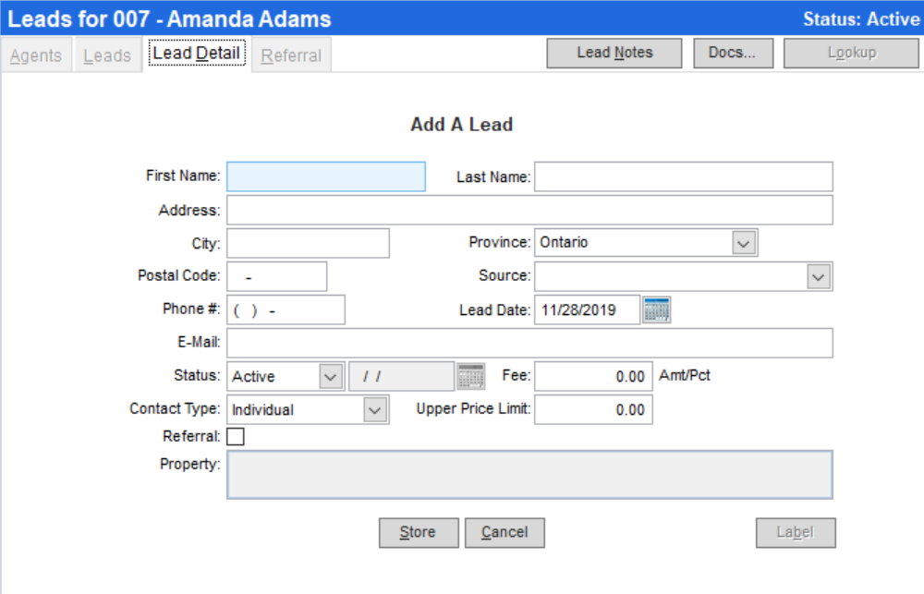Focus the E-Mail input field

[x=531, y=343]
